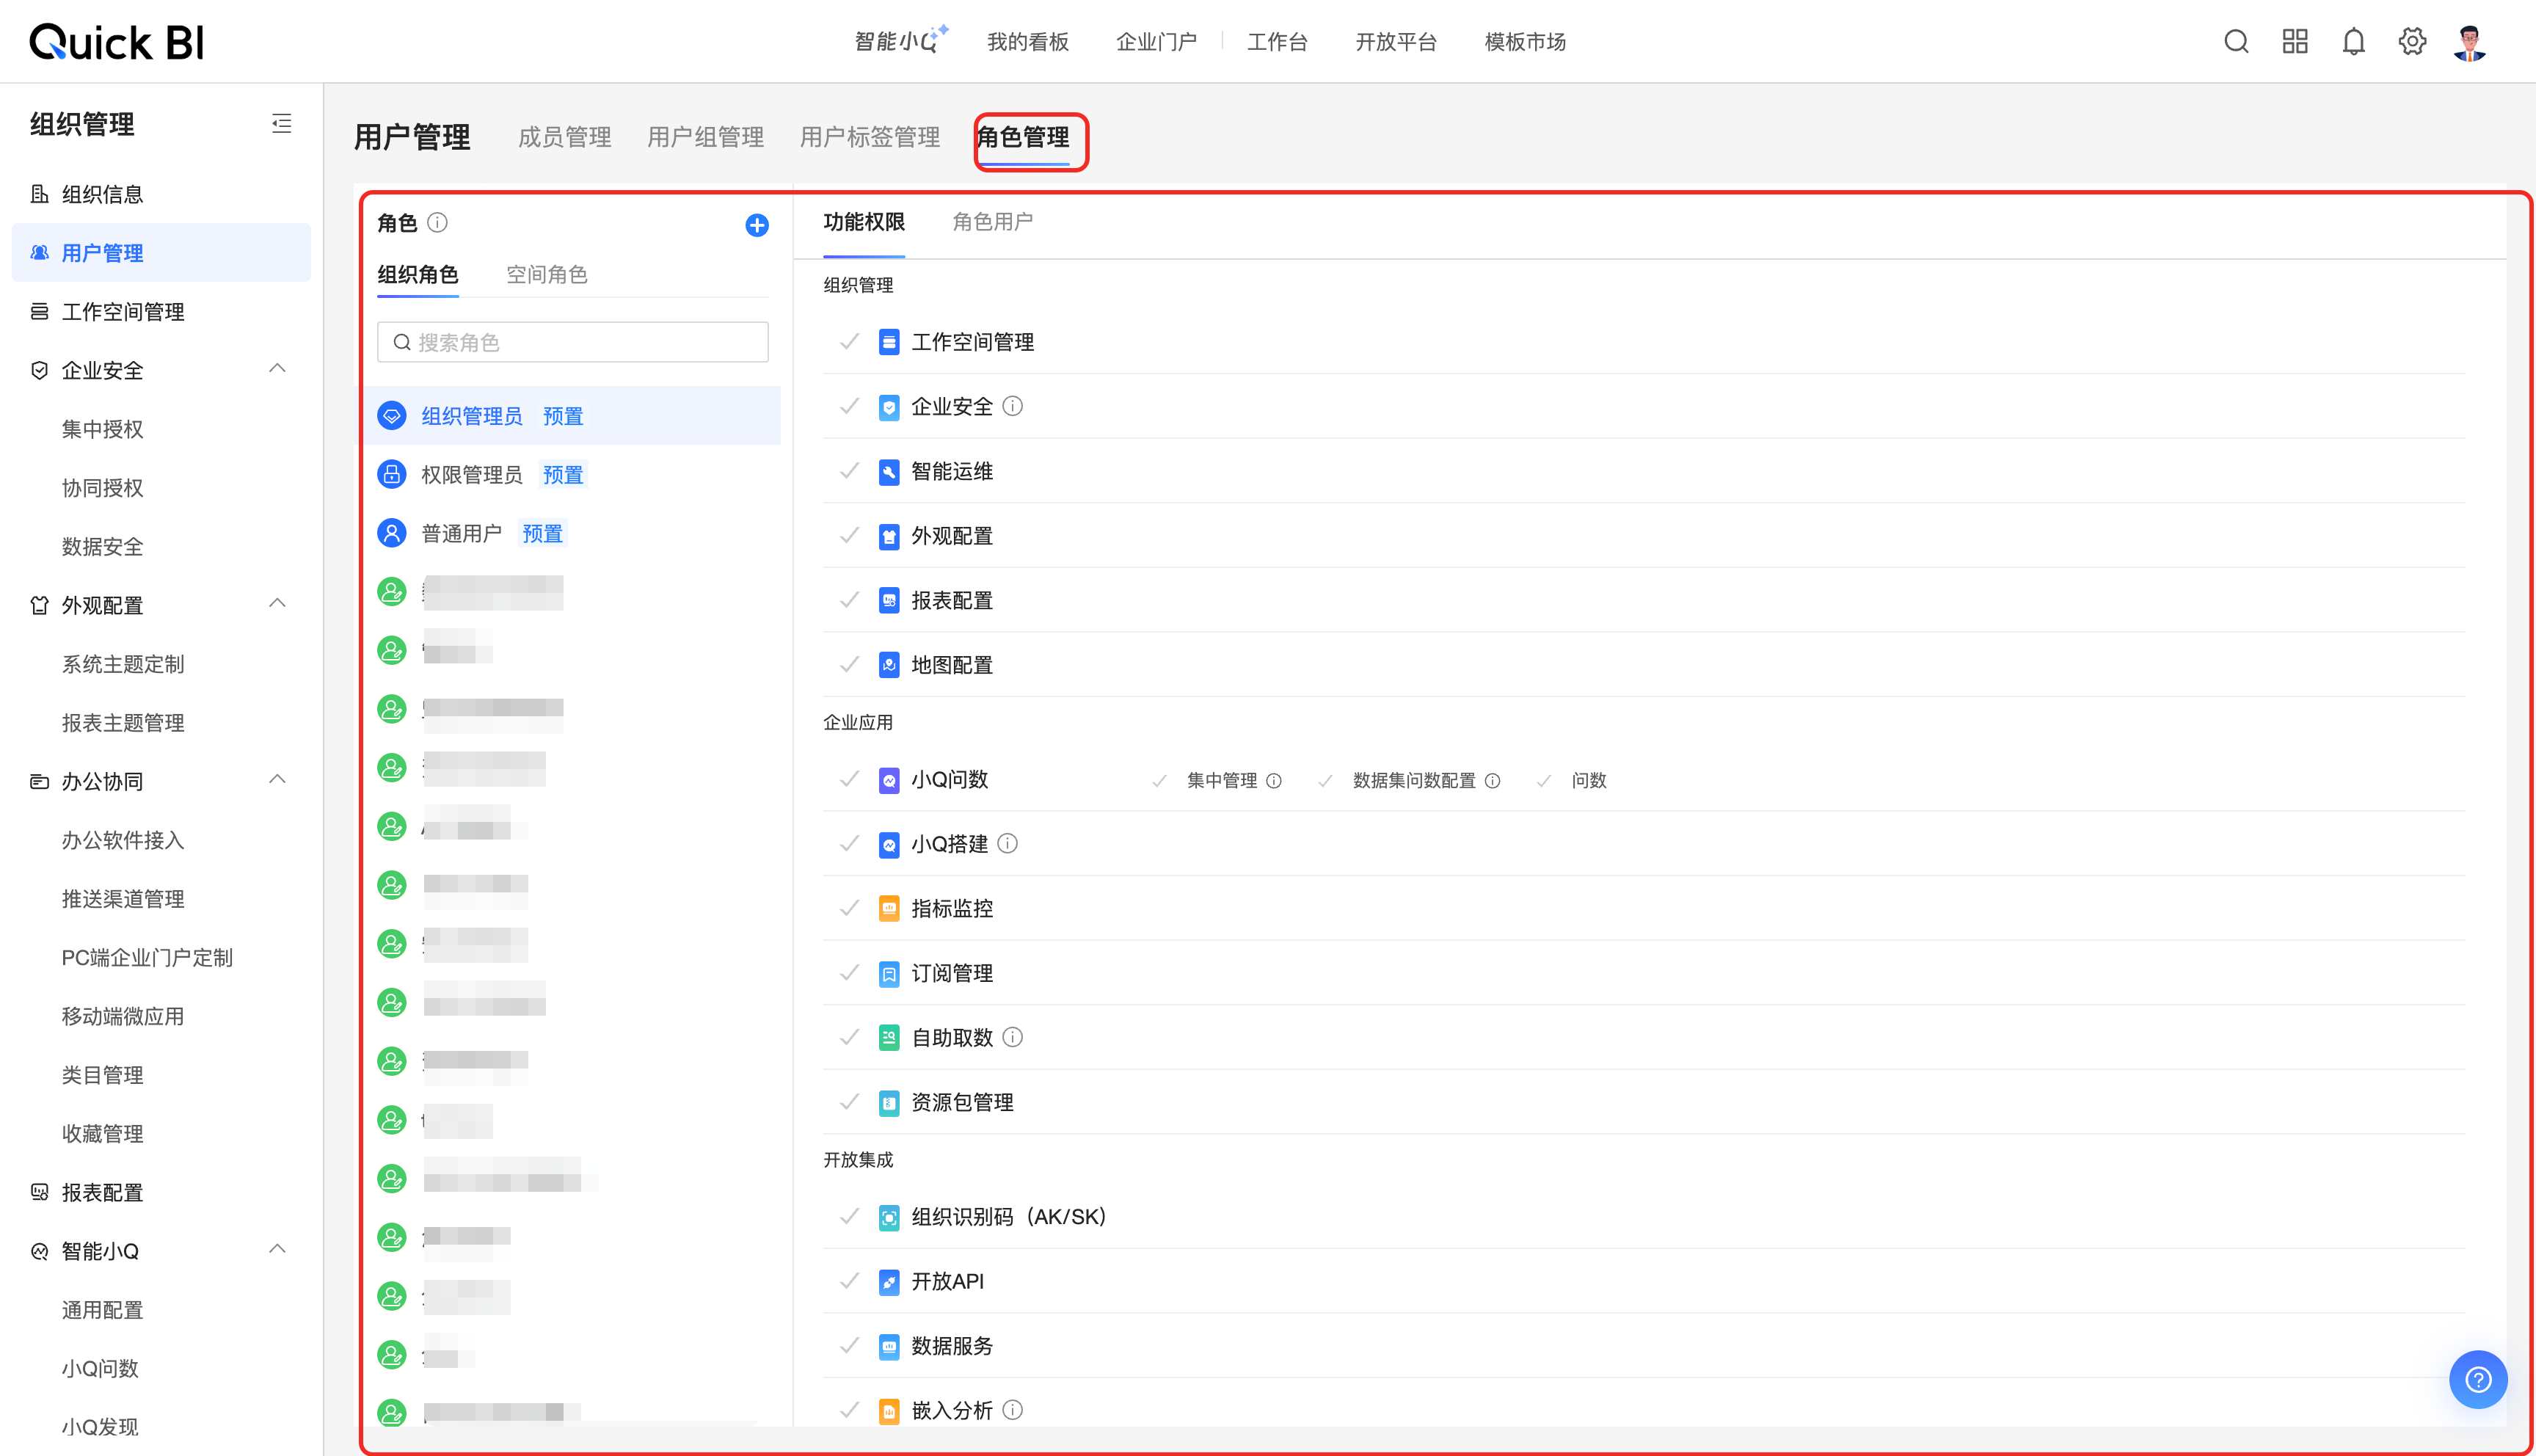Click info icon next to 企业安全 permission

(1013, 406)
